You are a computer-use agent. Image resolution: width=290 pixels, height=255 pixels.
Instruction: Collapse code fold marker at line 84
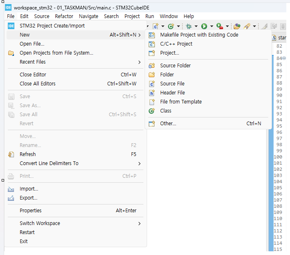click(x=284, y=58)
